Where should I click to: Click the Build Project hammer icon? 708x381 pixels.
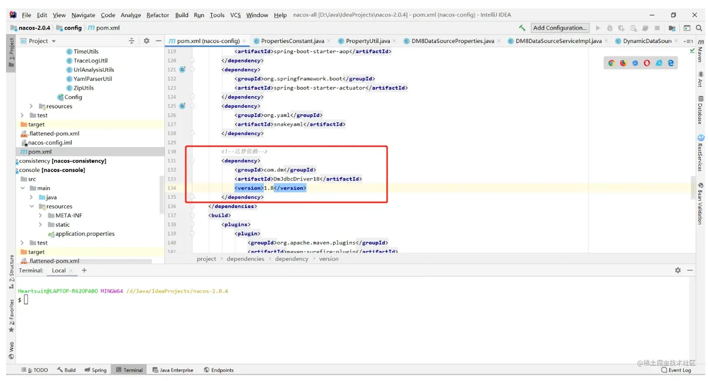click(522, 28)
